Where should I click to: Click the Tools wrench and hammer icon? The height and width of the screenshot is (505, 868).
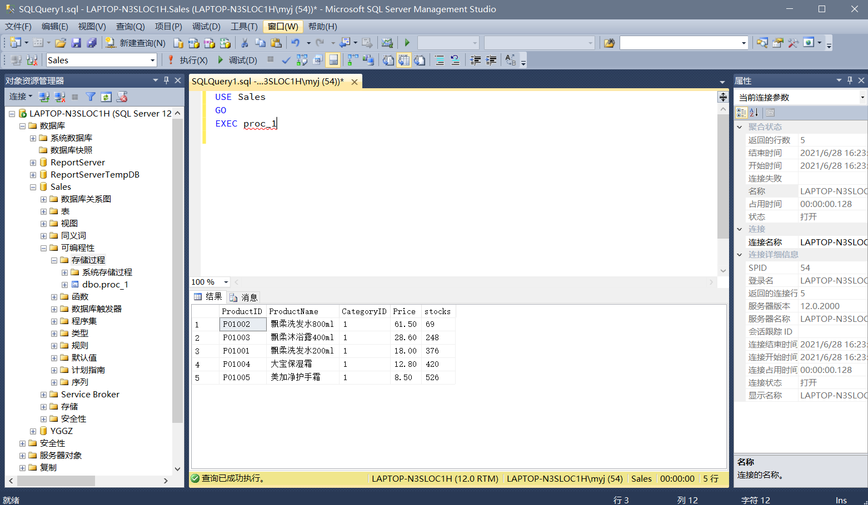coord(793,43)
